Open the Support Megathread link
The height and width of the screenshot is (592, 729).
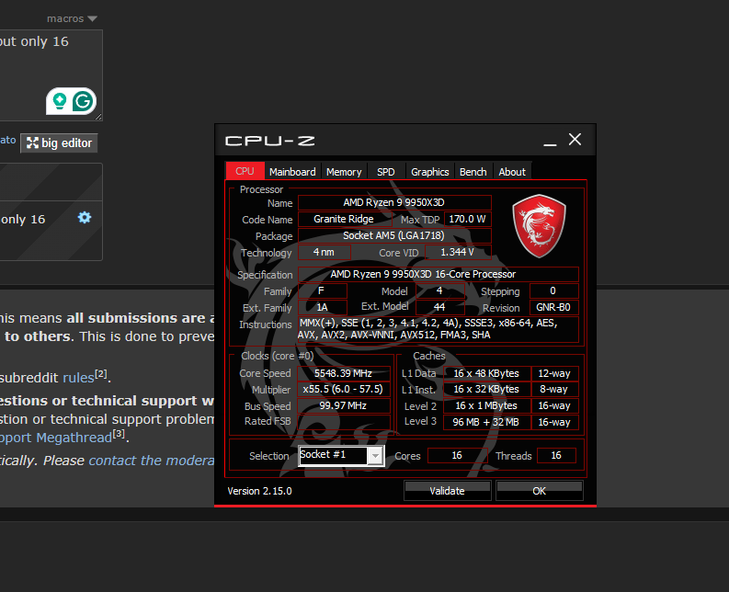click(56, 438)
